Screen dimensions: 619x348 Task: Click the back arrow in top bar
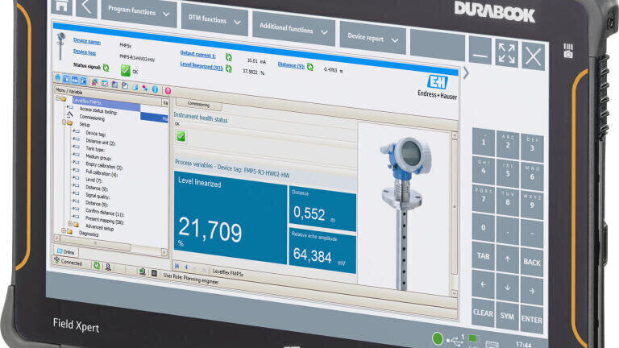86,8
